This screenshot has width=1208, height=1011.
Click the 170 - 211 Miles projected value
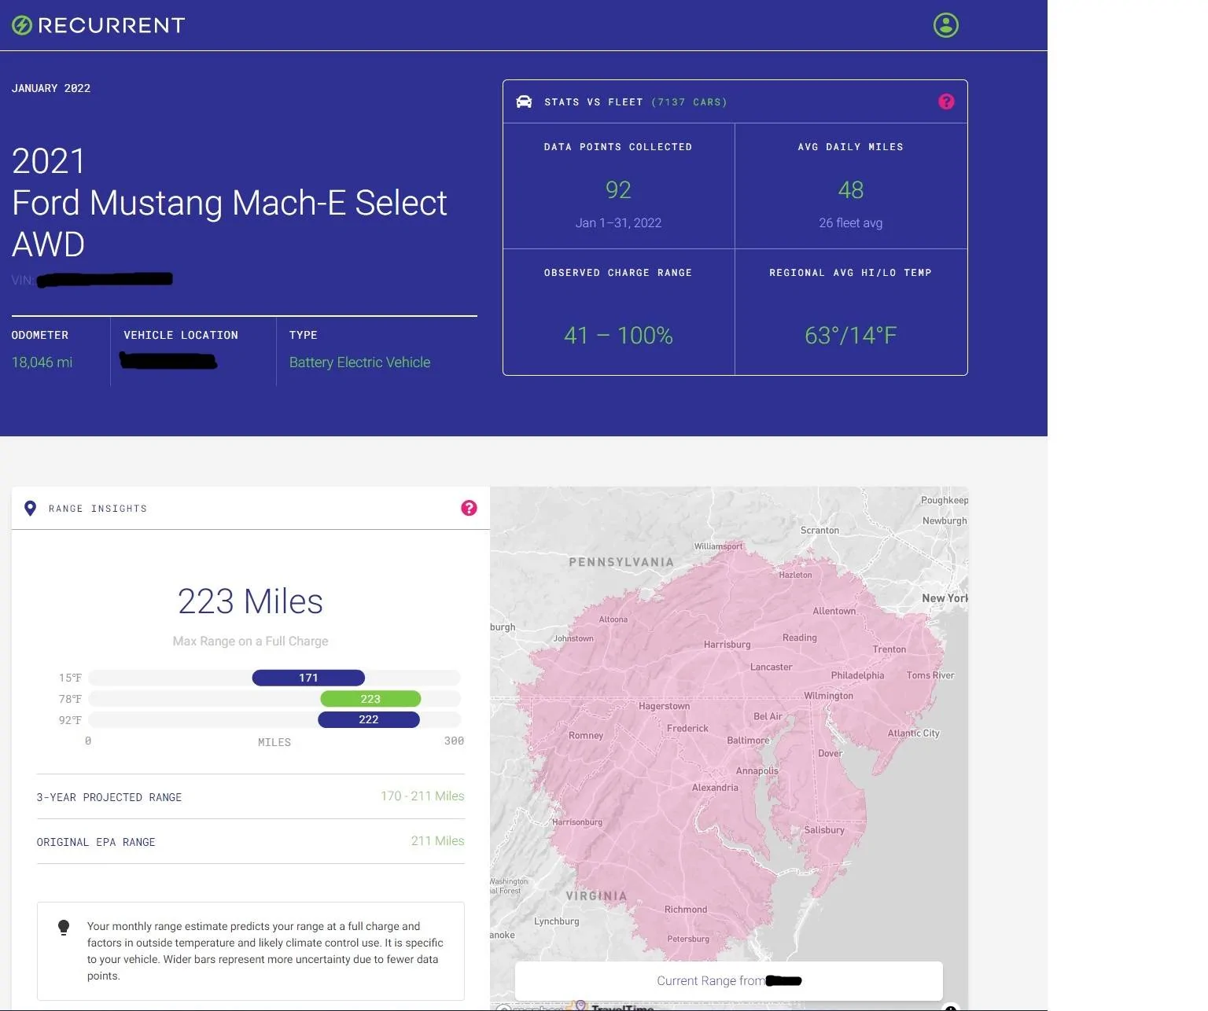coord(422,796)
